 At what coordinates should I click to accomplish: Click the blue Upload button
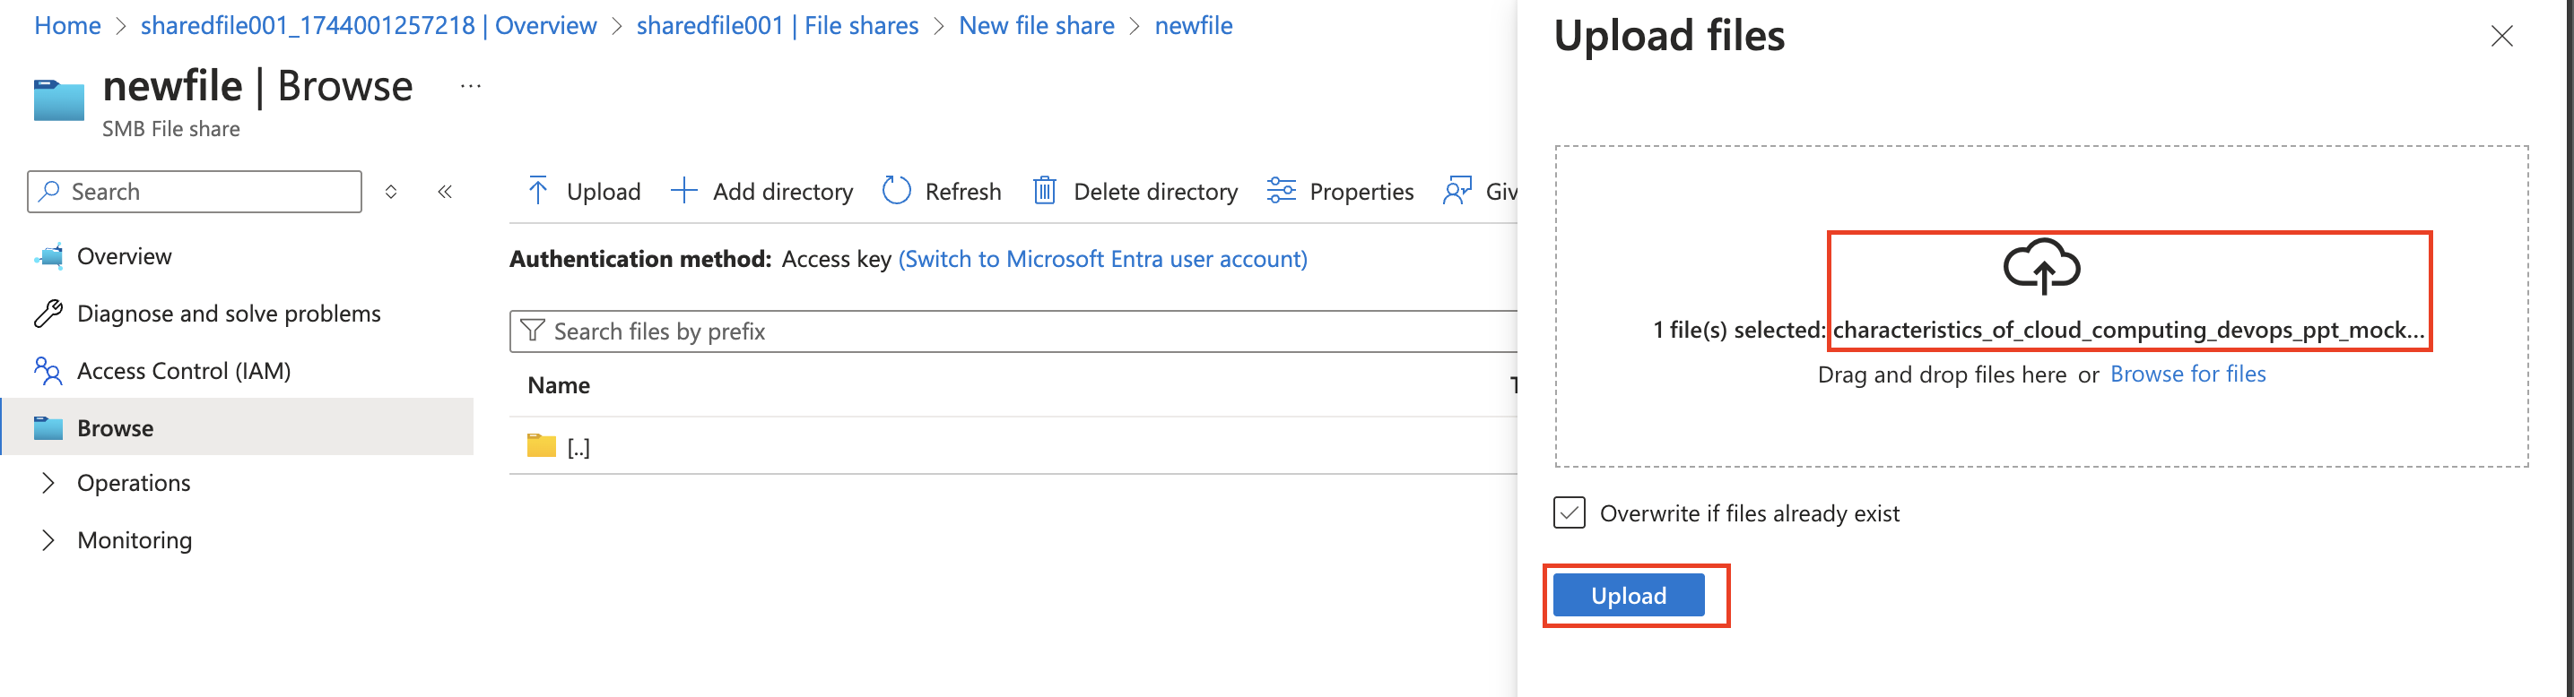click(1629, 595)
